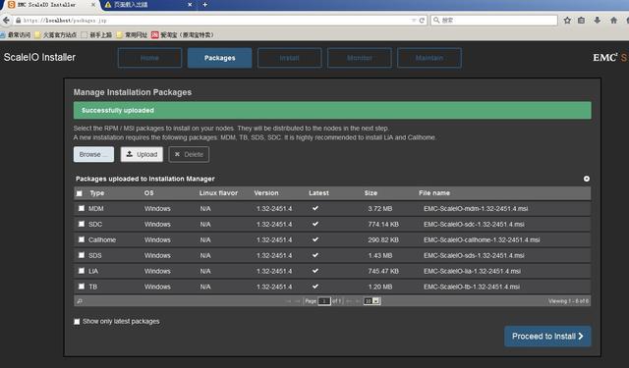629x368 pixels.
Task: Open the Monitor tab
Action: tap(359, 58)
